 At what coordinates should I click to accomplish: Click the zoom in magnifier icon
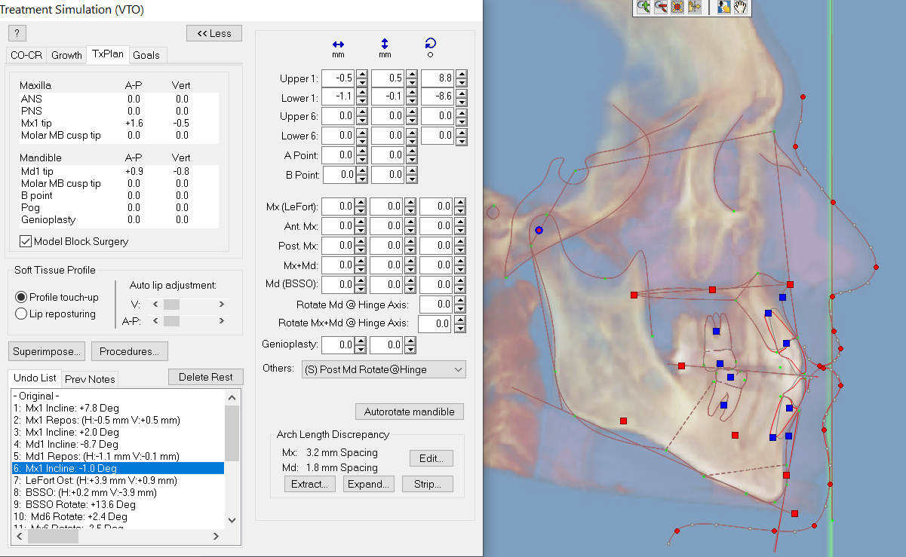pos(643,7)
